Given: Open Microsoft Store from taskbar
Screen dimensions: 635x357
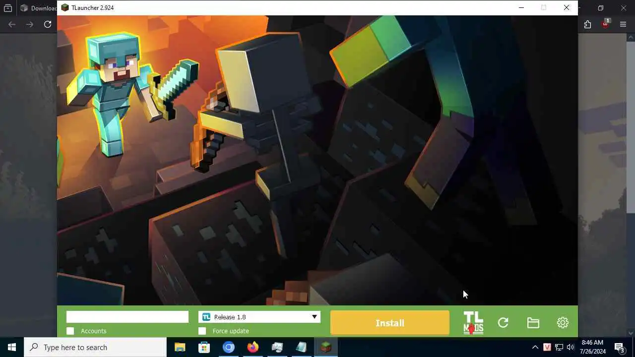Looking at the screenshot, I should click(204, 347).
